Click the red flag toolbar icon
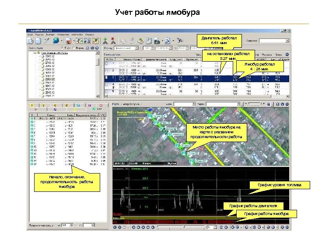The height and width of the screenshot is (236, 315). pyautogui.click(x=113, y=41)
